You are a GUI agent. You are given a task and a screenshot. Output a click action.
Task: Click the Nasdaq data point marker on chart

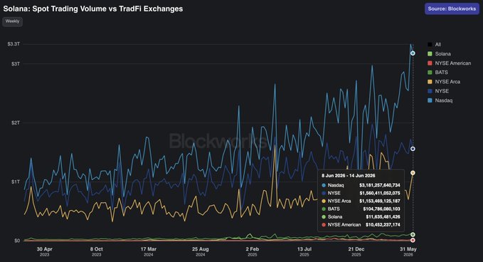413,53
